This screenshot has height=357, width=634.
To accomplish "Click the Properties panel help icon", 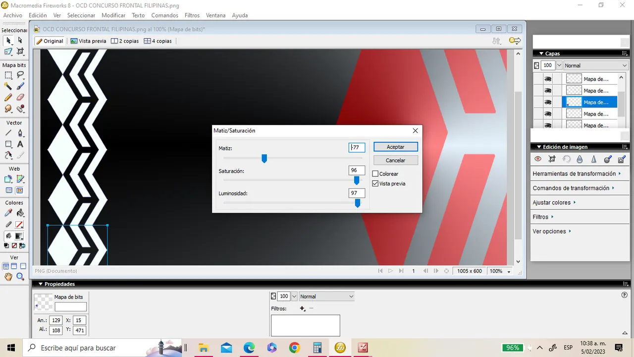I will pyautogui.click(x=624, y=295).
